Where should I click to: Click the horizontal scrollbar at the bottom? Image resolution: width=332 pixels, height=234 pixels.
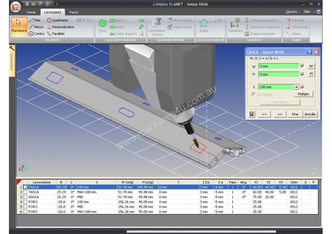(201, 231)
